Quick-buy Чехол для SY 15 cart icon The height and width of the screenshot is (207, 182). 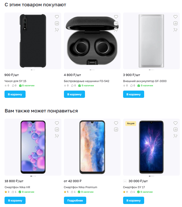pyautogui.click(x=57, y=30)
